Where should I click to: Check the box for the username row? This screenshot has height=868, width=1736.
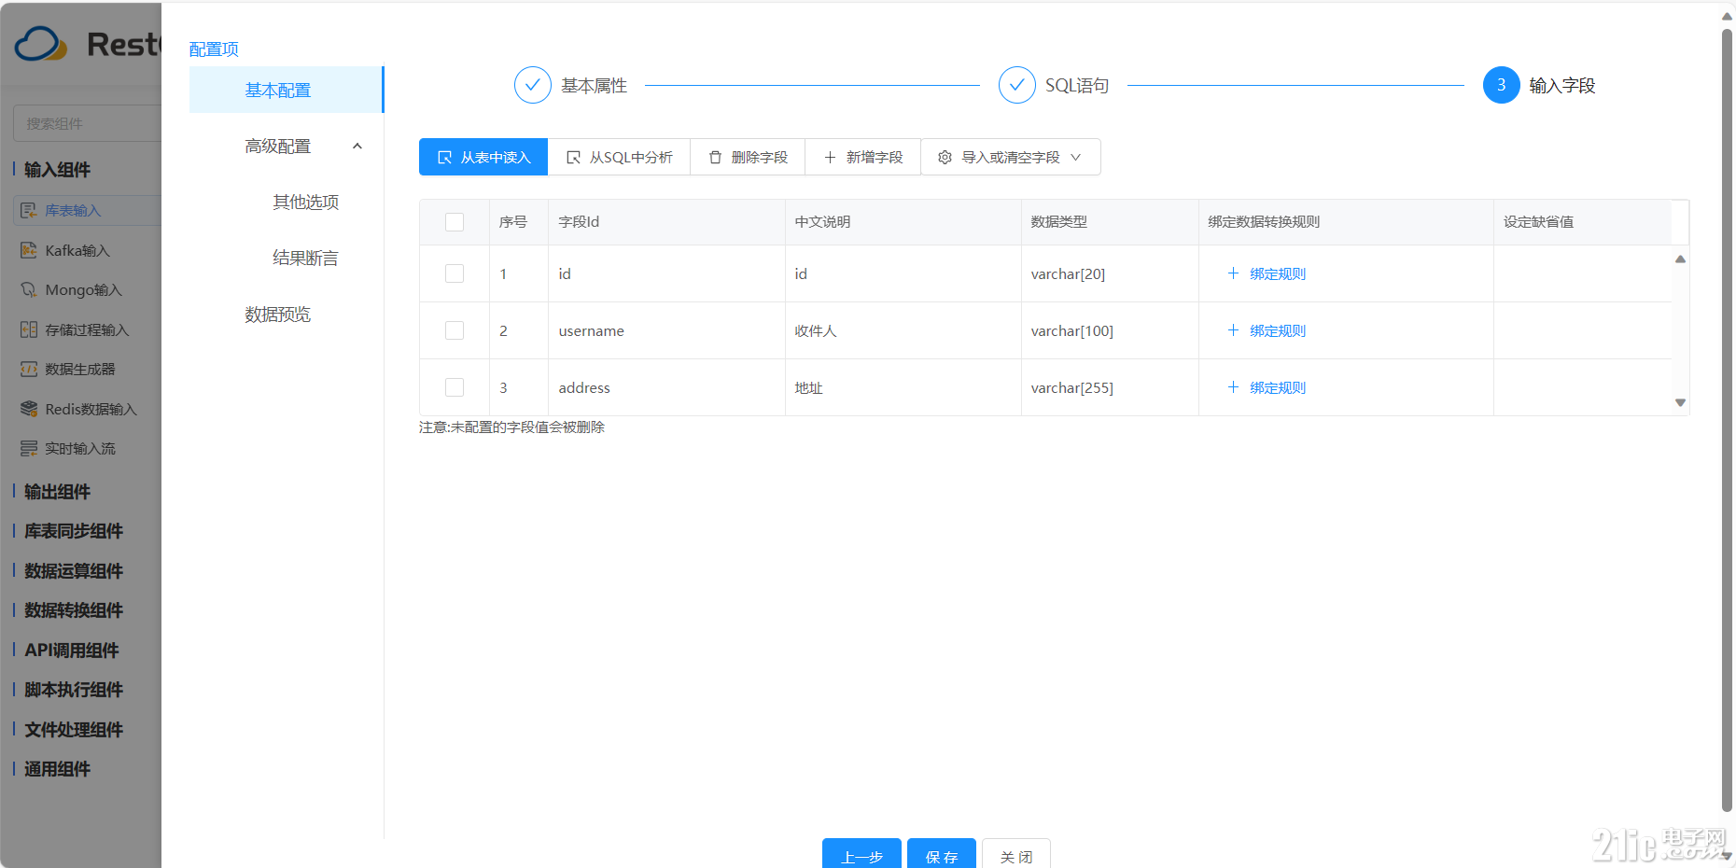click(455, 330)
